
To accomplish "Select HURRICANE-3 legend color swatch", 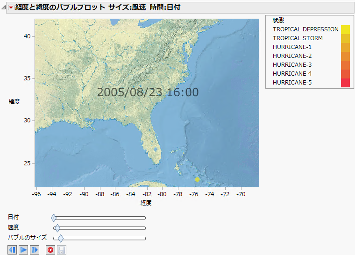I will 345,65.
